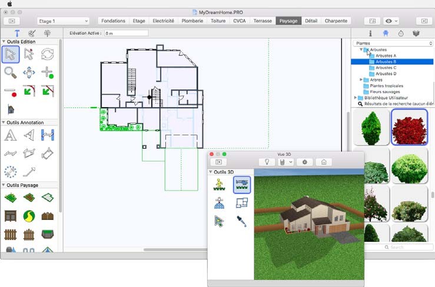Select the arrow selection tool in Outils Edition
The height and width of the screenshot is (287, 435).
(11, 54)
